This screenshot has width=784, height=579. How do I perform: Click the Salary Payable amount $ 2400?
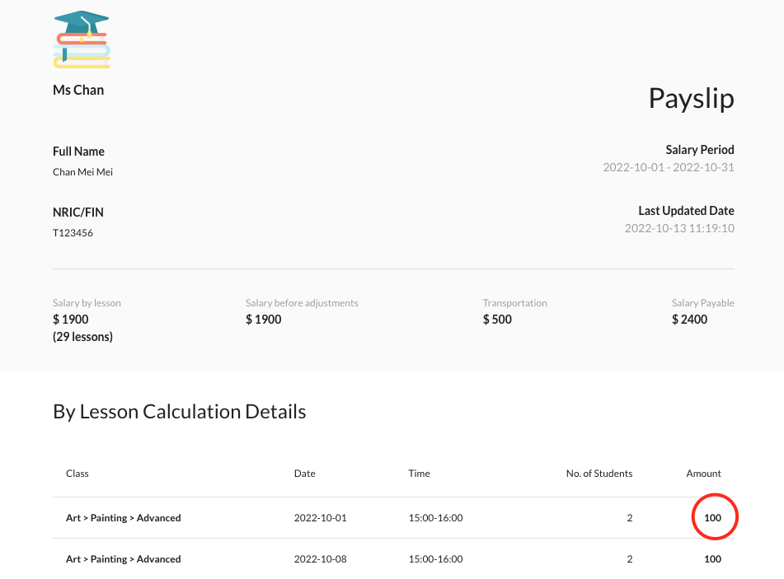(689, 320)
